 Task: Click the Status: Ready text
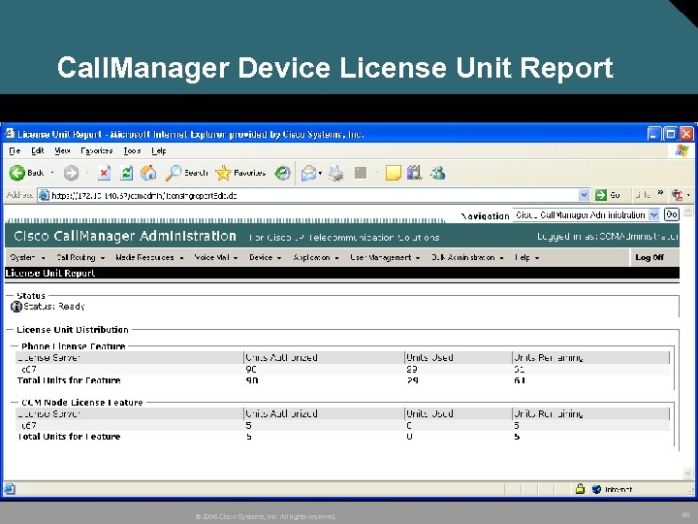pyautogui.click(x=54, y=307)
